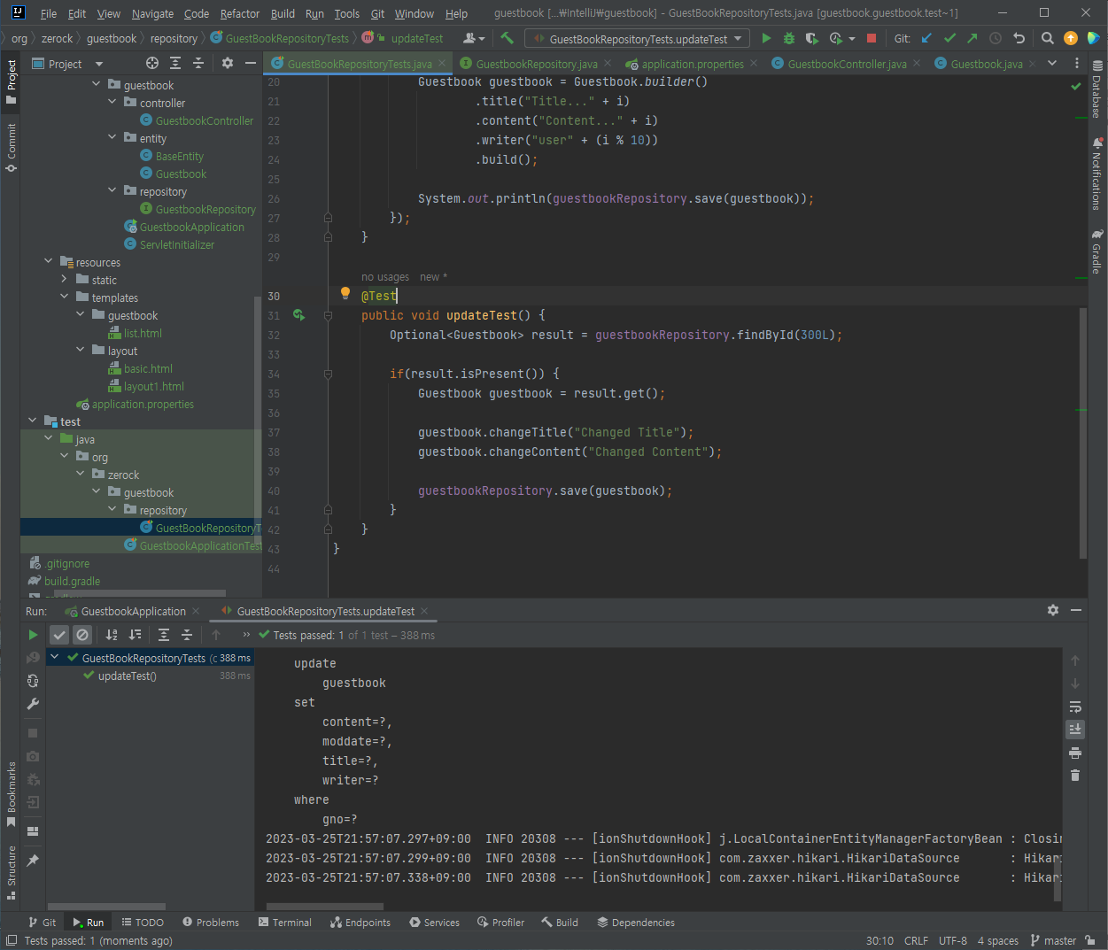Image resolution: width=1108 pixels, height=950 pixels.
Task: Sort tests by duration
Action: [135, 635]
